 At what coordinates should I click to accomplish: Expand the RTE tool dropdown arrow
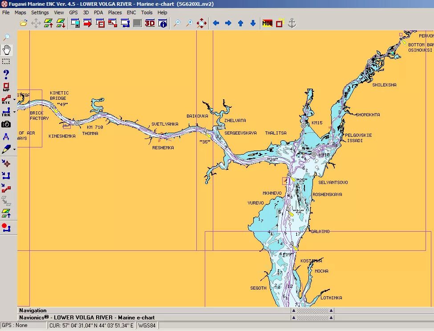pyautogui.click(x=14, y=99)
